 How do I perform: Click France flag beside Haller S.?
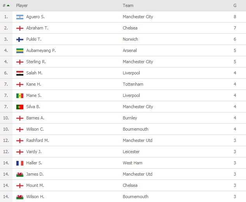[20, 163]
